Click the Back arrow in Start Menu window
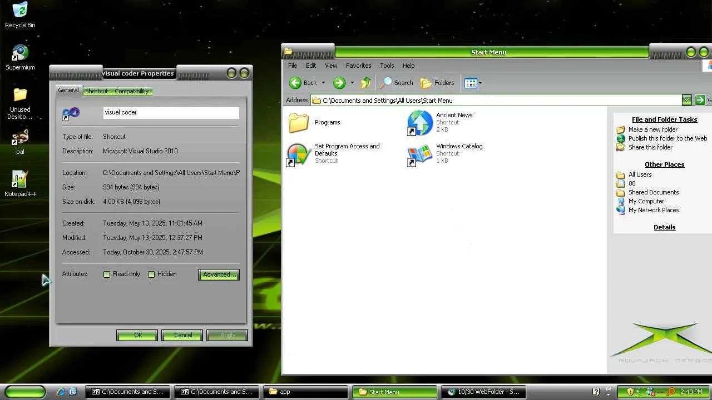Image resolution: width=712 pixels, height=400 pixels. coord(295,83)
